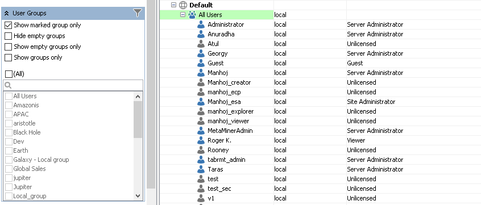Click the manhoj_viewer user icon
This screenshot has width=481, height=205.
[x=201, y=121]
